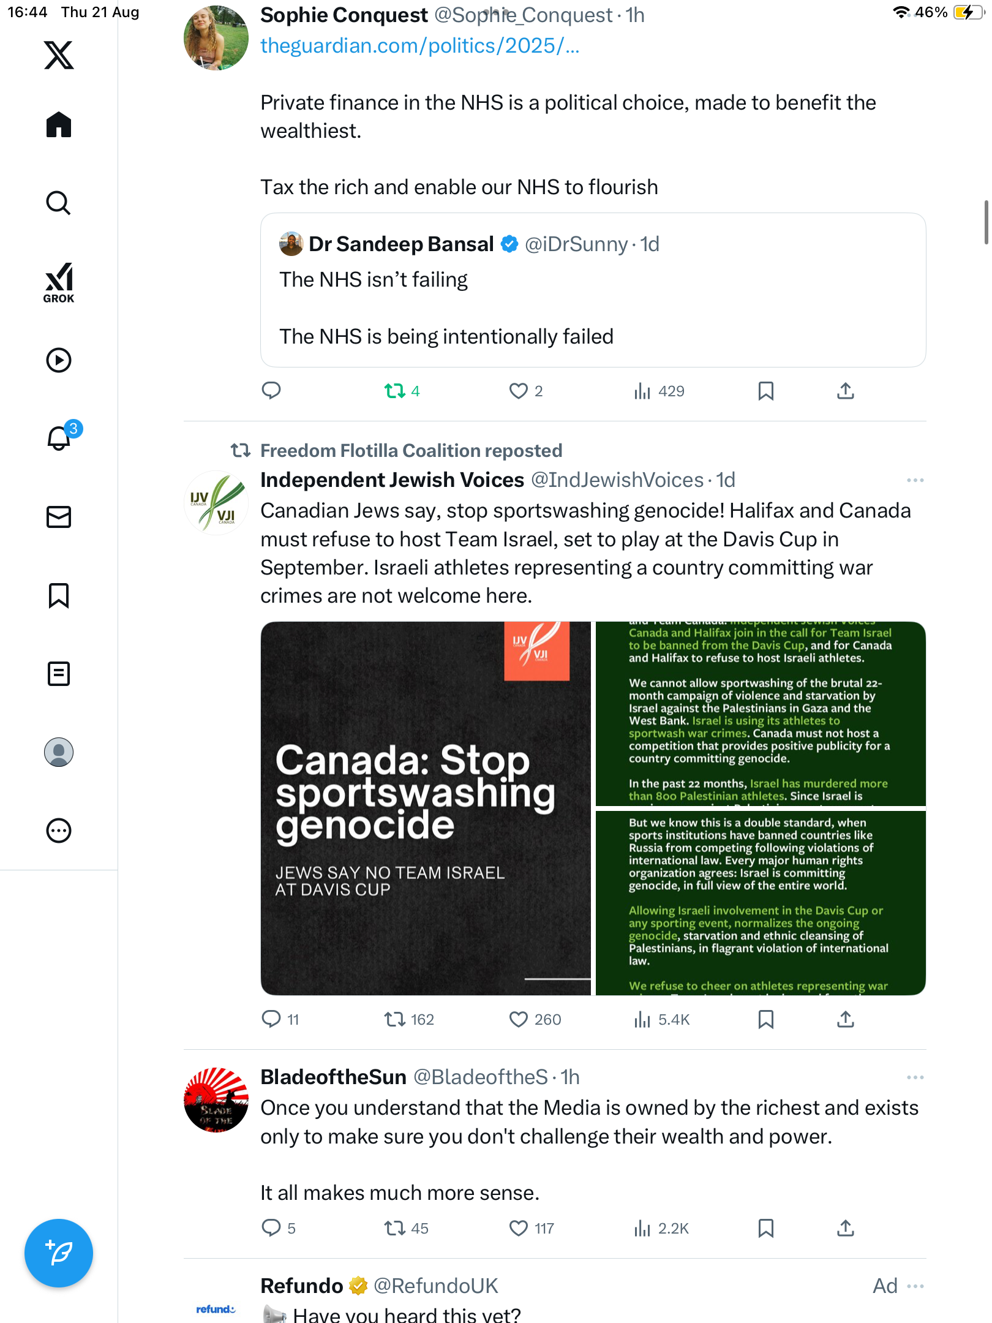Screen dimensions: 992x1323
Task: Open more options on Independent Jewish Voices post
Action: (915, 480)
